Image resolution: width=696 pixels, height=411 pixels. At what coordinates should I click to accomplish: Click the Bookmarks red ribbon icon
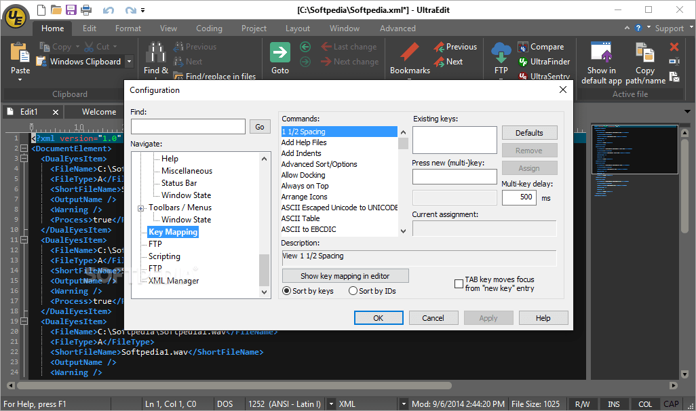pos(409,52)
